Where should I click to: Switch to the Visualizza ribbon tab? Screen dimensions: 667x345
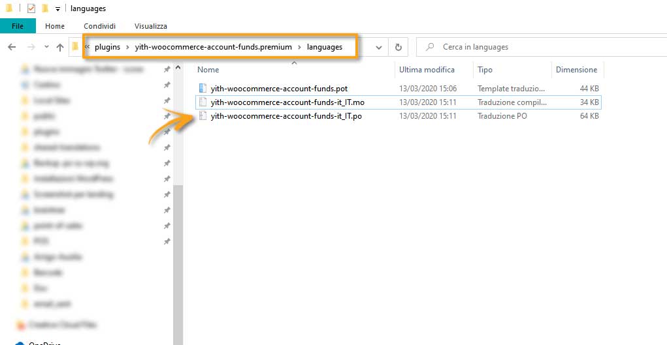pyautogui.click(x=151, y=26)
